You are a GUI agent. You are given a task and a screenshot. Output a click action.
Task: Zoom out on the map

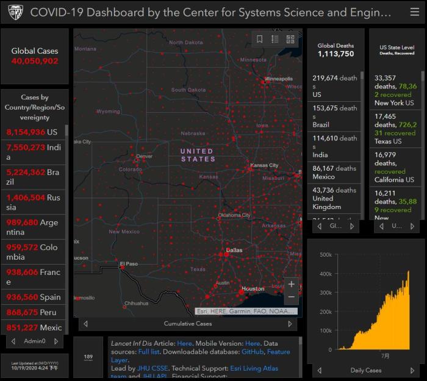pos(292,297)
